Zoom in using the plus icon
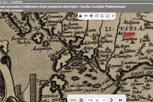Screen dimensions: 153x102 (91, 16)
